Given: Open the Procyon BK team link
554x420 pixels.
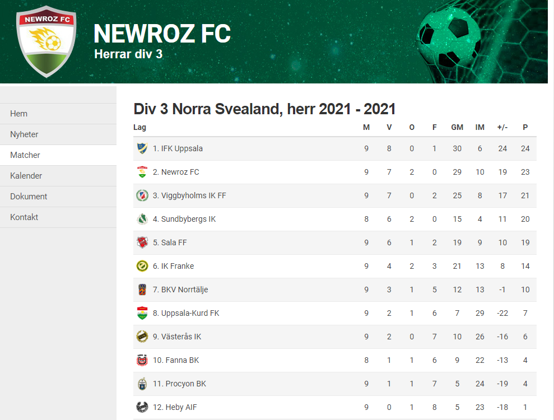Looking at the screenshot, I should (179, 384).
